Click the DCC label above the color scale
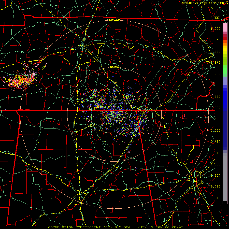The width and height of the screenshot is (229, 229). click(224, 15)
